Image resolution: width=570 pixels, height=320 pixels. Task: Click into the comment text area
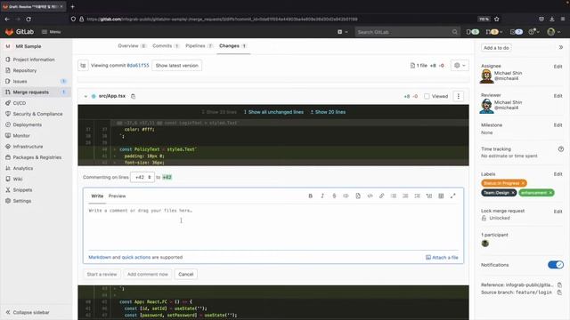(273, 227)
